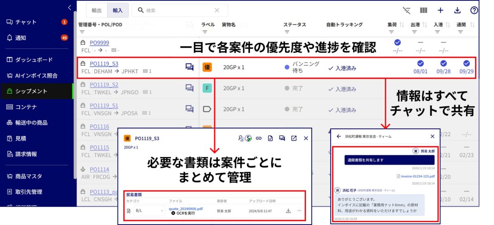The height and width of the screenshot is (225, 494).
Task: Open filter under 出港 column
Action: point(414,32)
